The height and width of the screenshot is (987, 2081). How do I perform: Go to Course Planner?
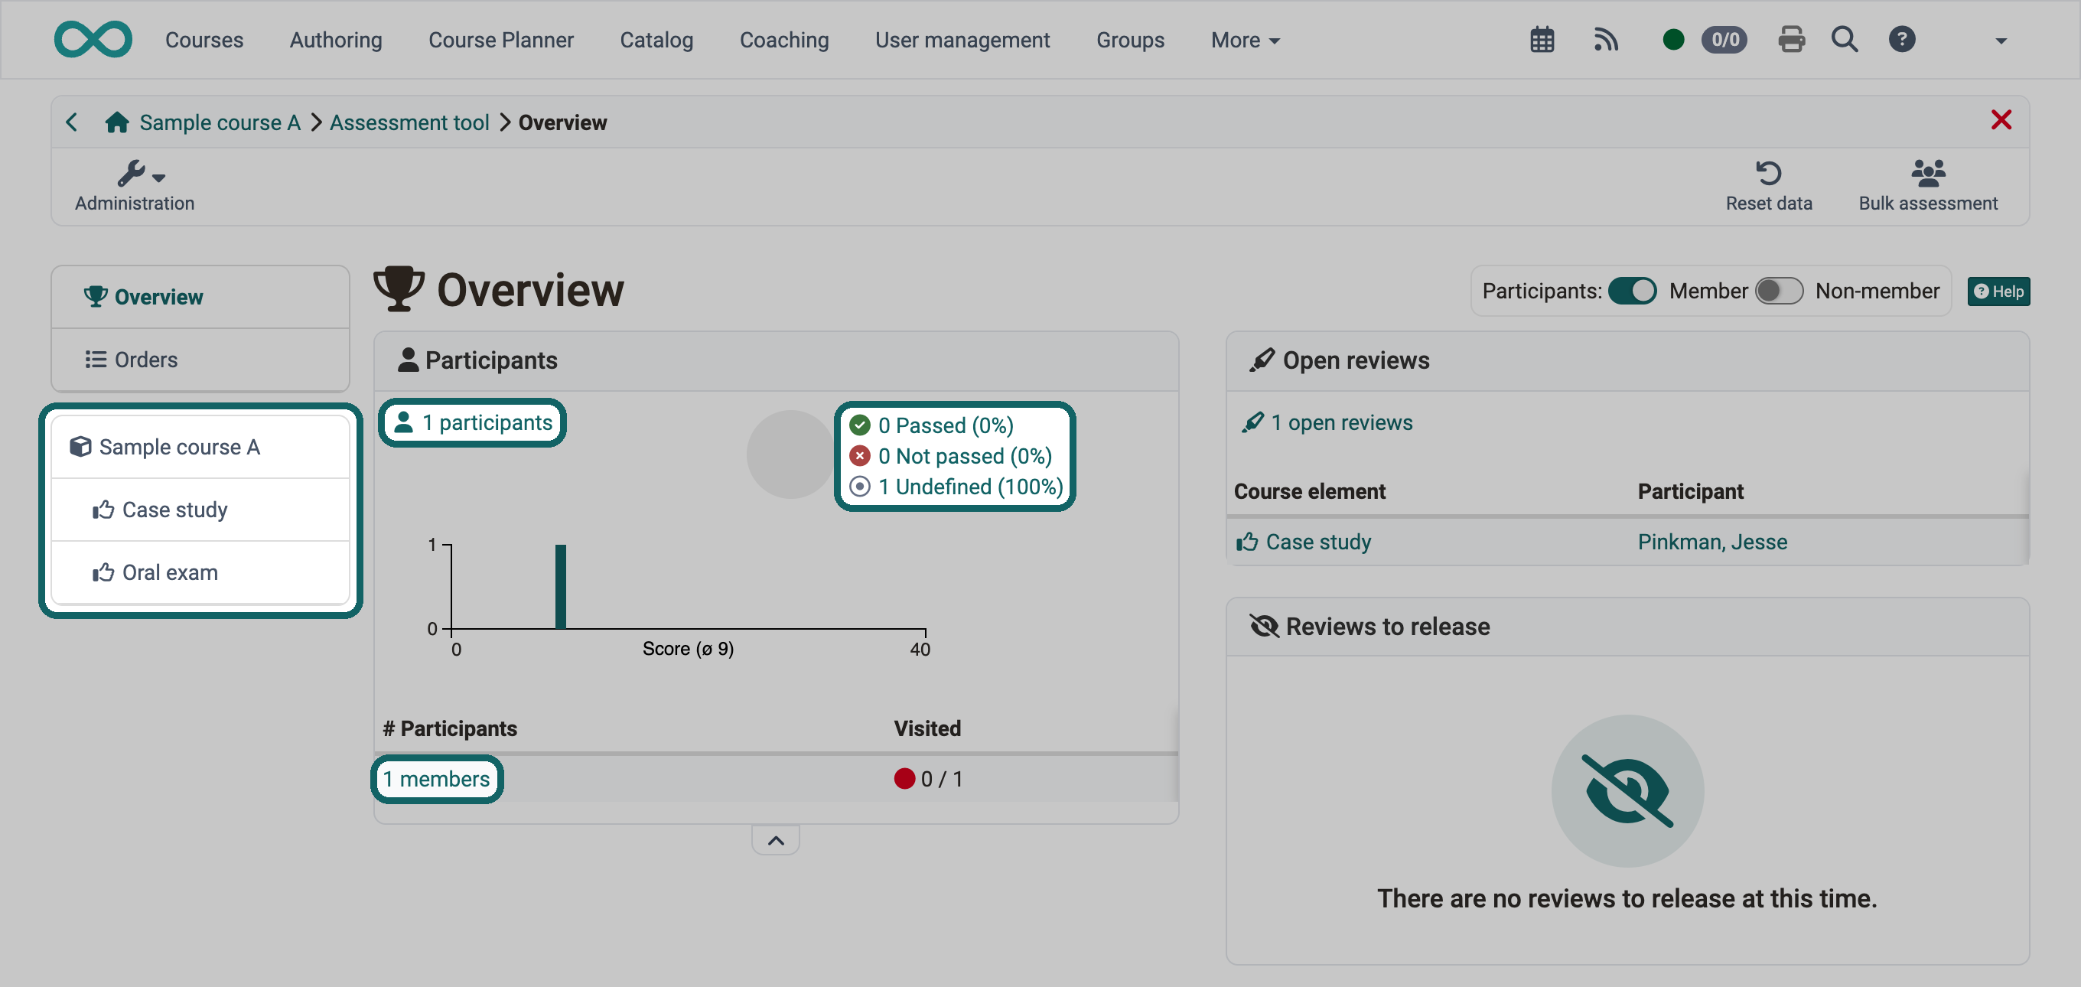pos(501,40)
